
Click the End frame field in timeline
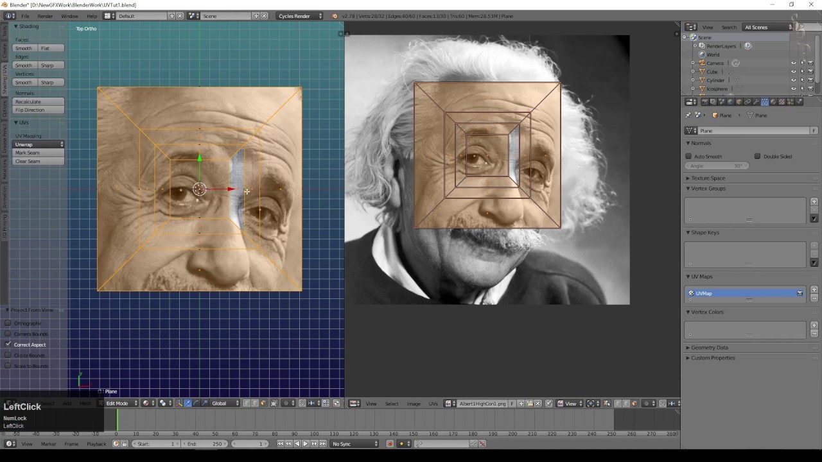(x=204, y=444)
